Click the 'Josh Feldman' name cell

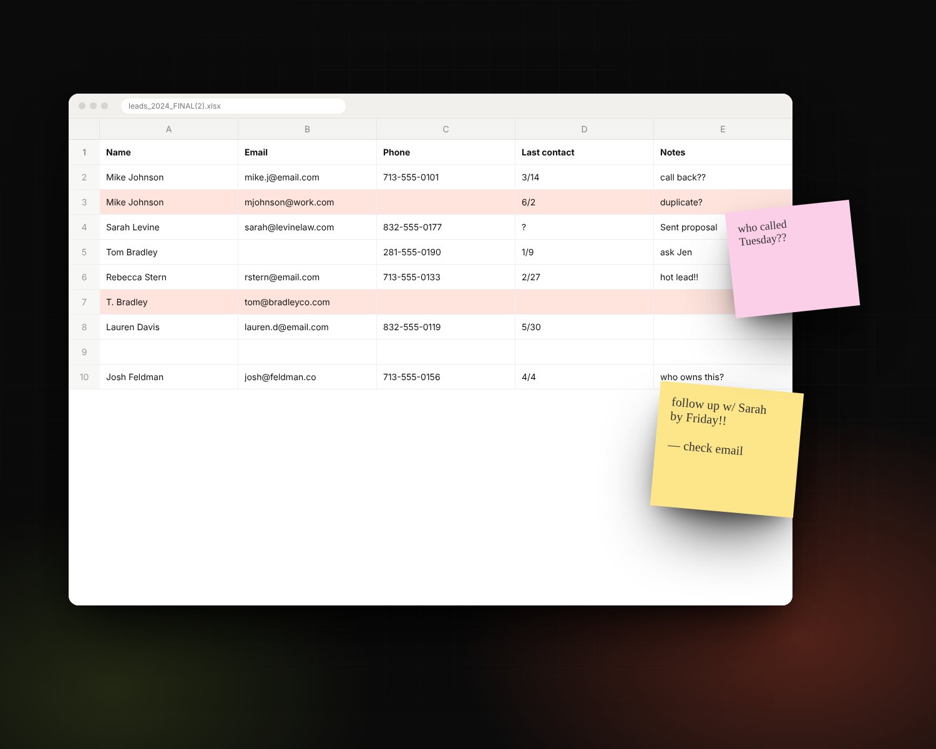point(168,377)
